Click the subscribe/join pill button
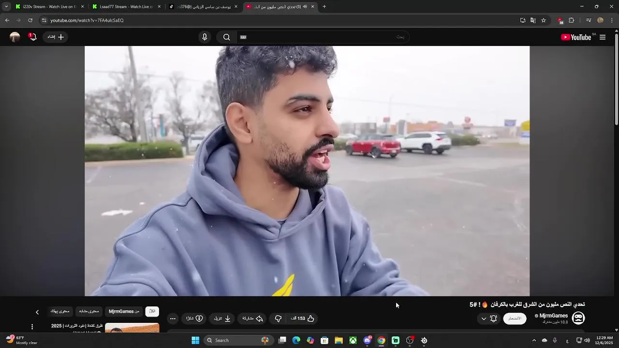 [x=515, y=319]
